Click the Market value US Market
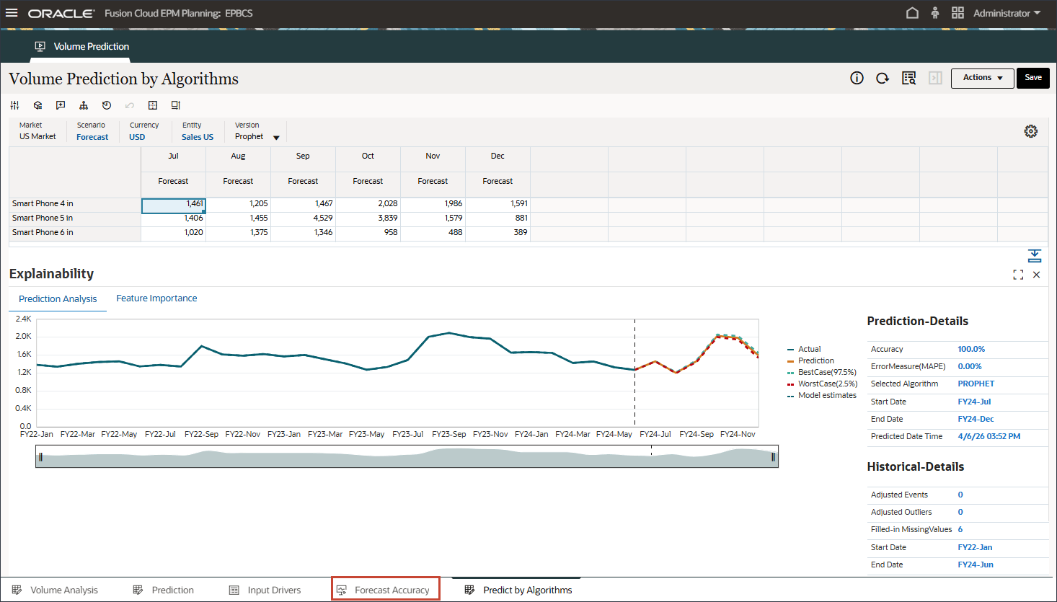 [37, 136]
